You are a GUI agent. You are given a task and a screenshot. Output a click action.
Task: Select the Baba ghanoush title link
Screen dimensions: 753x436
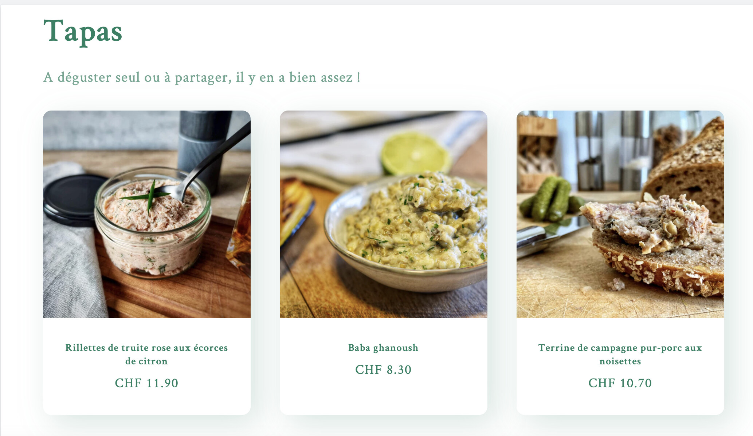383,348
